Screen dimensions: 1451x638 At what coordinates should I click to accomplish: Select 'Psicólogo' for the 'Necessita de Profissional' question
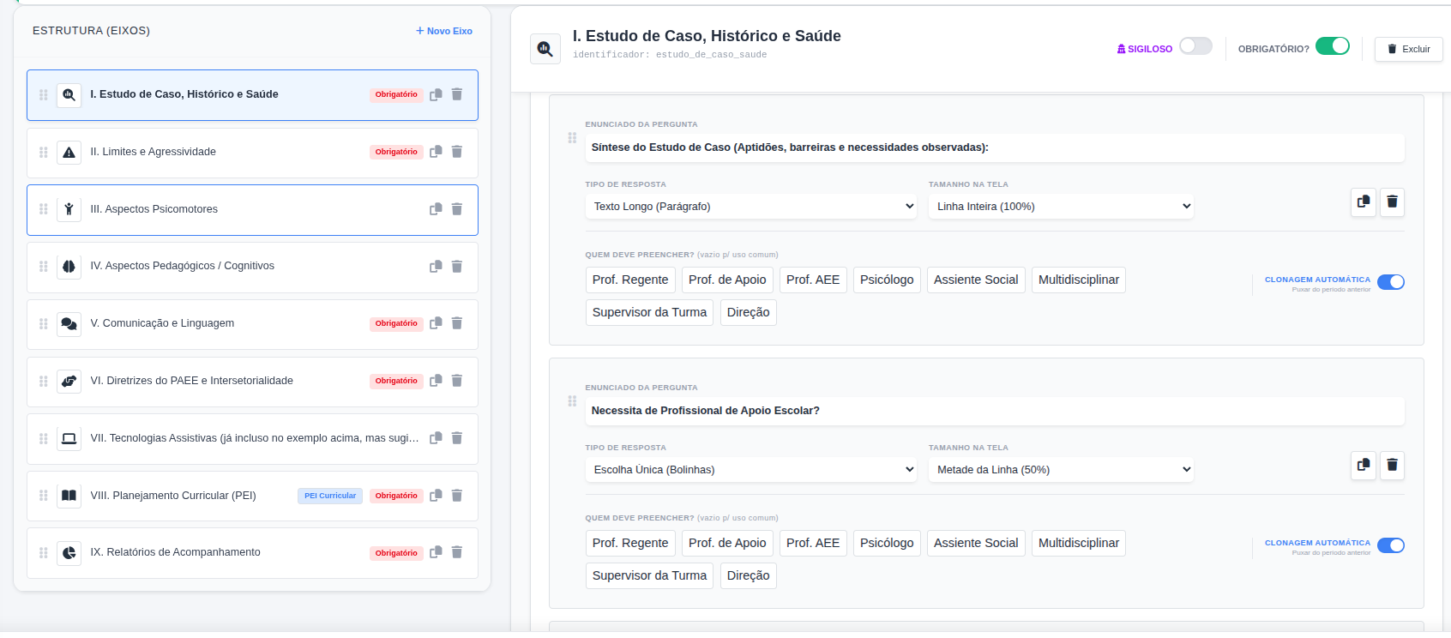tap(887, 543)
